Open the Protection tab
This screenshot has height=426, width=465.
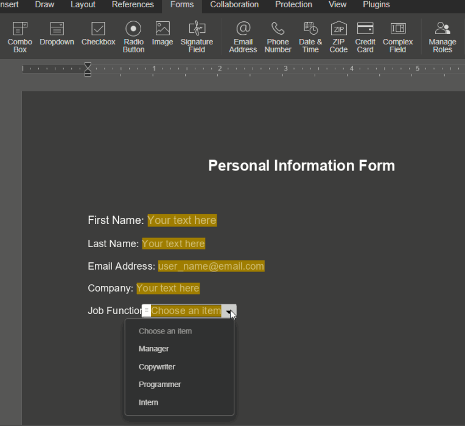(x=293, y=5)
